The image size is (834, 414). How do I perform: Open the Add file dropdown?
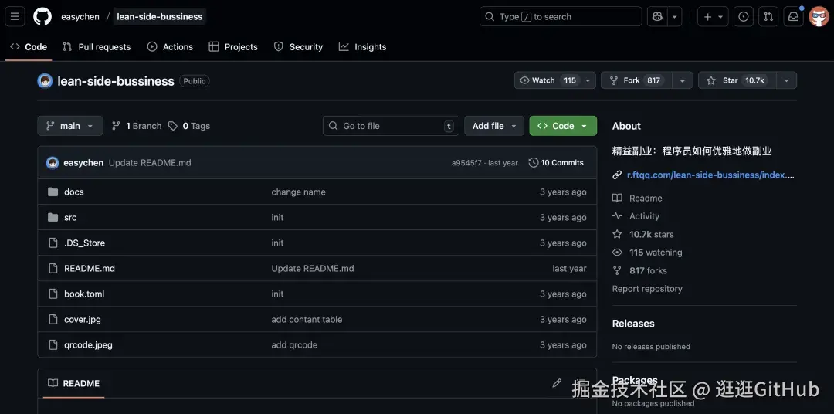tap(494, 126)
